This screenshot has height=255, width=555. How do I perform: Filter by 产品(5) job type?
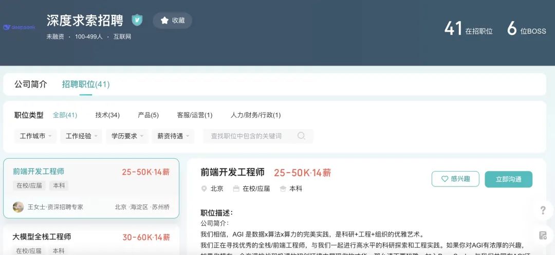click(x=149, y=115)
